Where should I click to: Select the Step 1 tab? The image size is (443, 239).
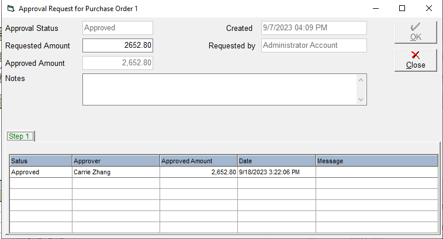pyautogui.click(x=20, y=136)
